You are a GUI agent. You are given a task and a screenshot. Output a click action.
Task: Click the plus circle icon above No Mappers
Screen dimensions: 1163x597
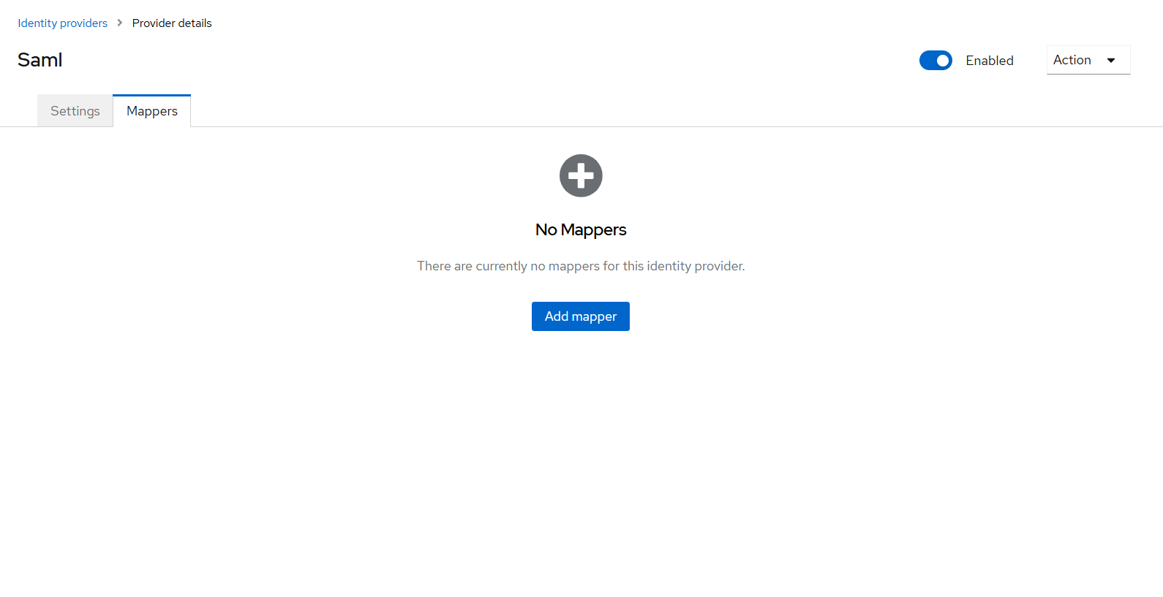click(581, 175)
